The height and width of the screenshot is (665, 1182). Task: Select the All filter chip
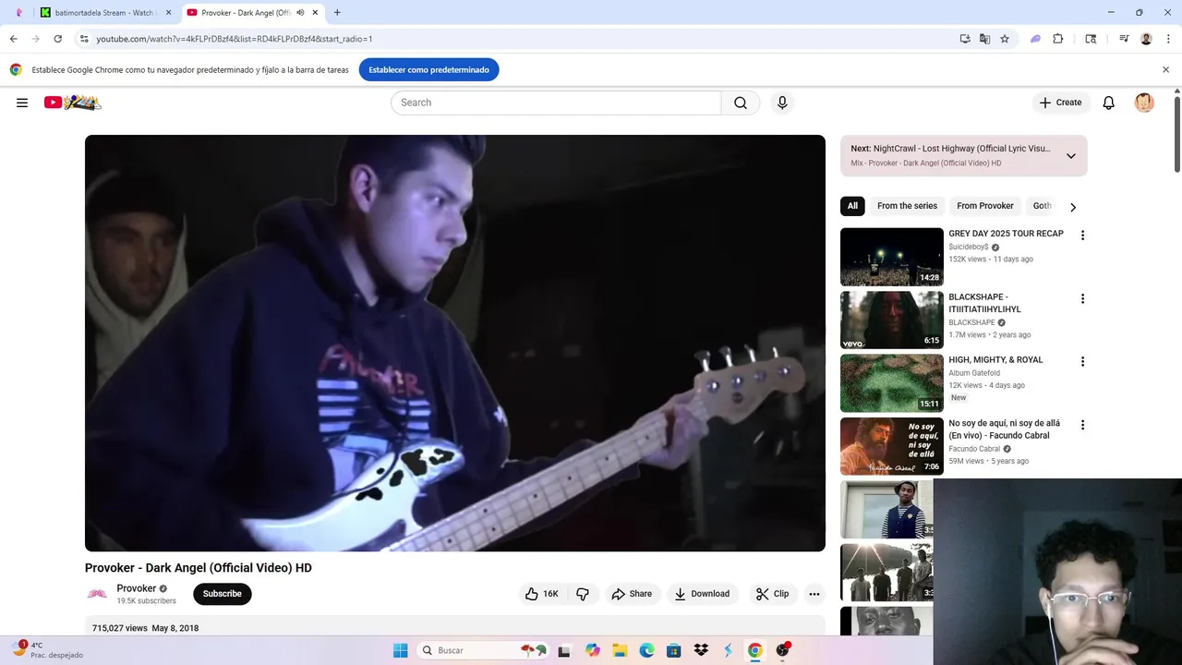pos(852,206)
